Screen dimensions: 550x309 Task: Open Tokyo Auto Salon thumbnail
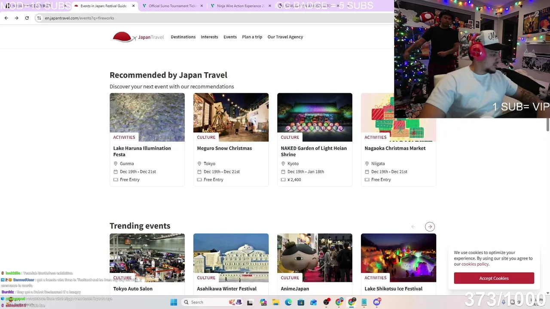[147, 257]
